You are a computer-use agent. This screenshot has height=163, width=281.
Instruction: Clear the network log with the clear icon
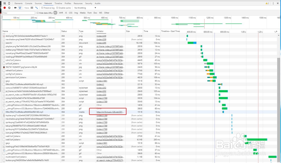pyautogui.click(x=9, y=8)
